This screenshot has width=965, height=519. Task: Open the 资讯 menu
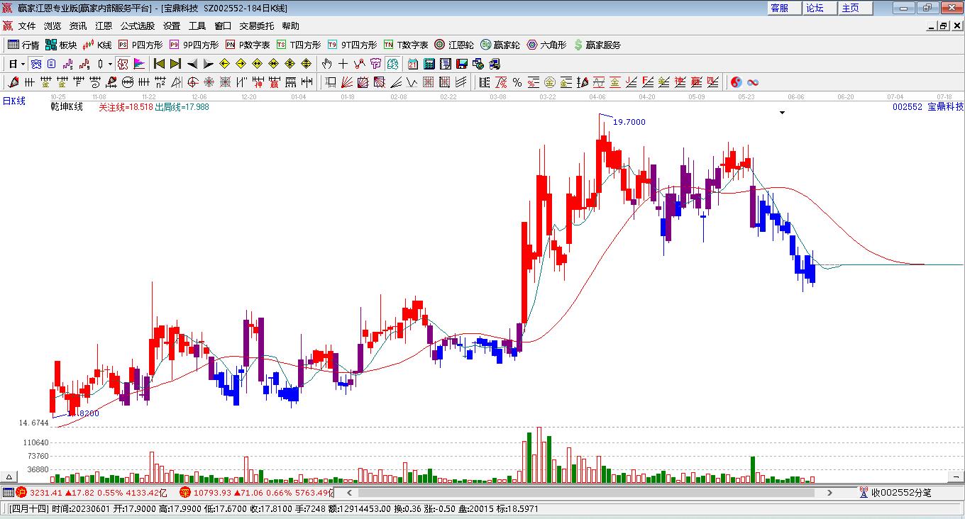click(x=78, y=26)
